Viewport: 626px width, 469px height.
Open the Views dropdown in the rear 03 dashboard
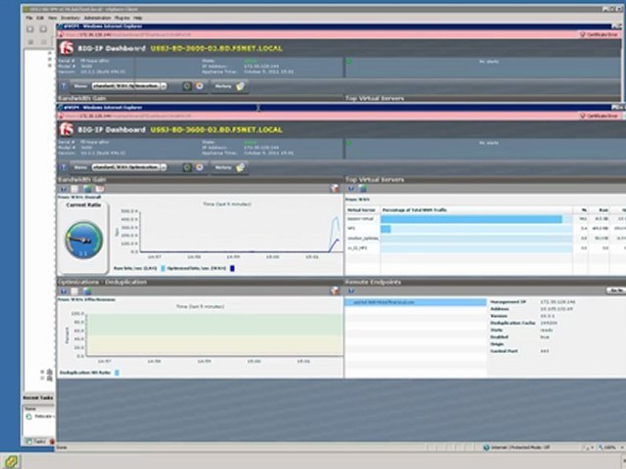pos(129,86)
